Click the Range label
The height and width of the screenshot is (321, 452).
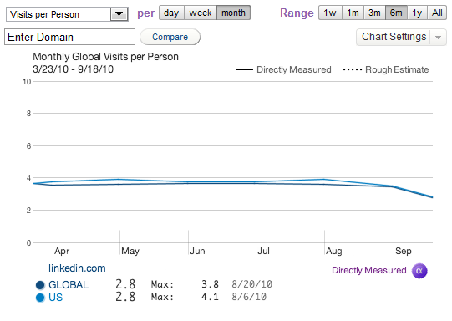pos(297,13)
